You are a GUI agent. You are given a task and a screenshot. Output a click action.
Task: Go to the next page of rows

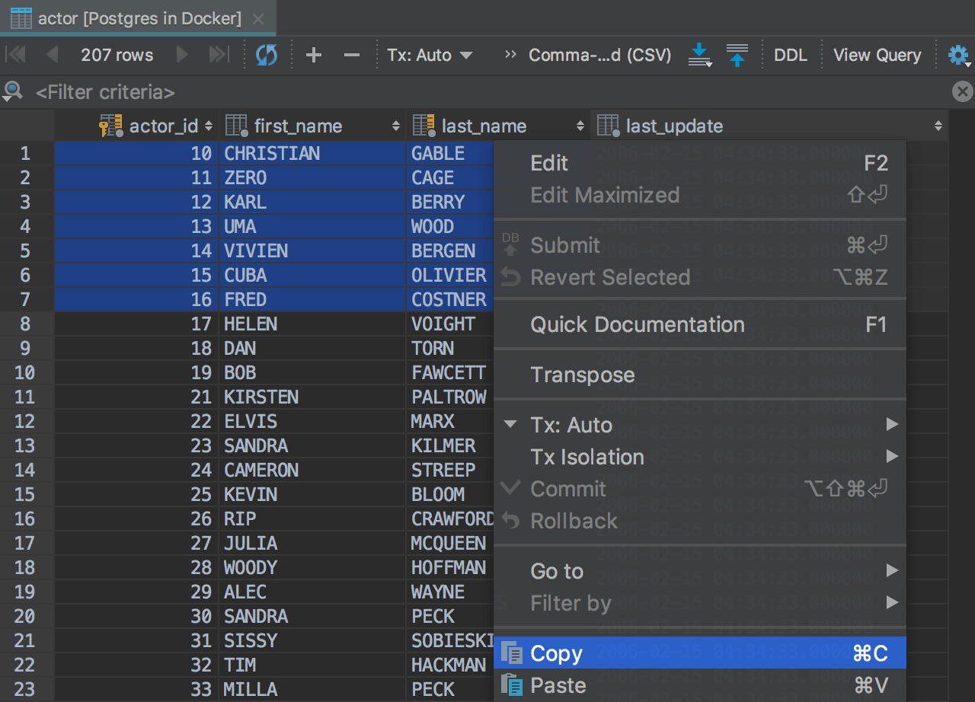pos(182,55)
